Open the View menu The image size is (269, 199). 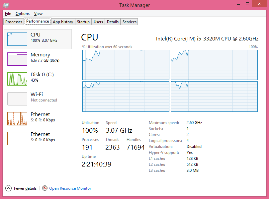pos(38,14)
